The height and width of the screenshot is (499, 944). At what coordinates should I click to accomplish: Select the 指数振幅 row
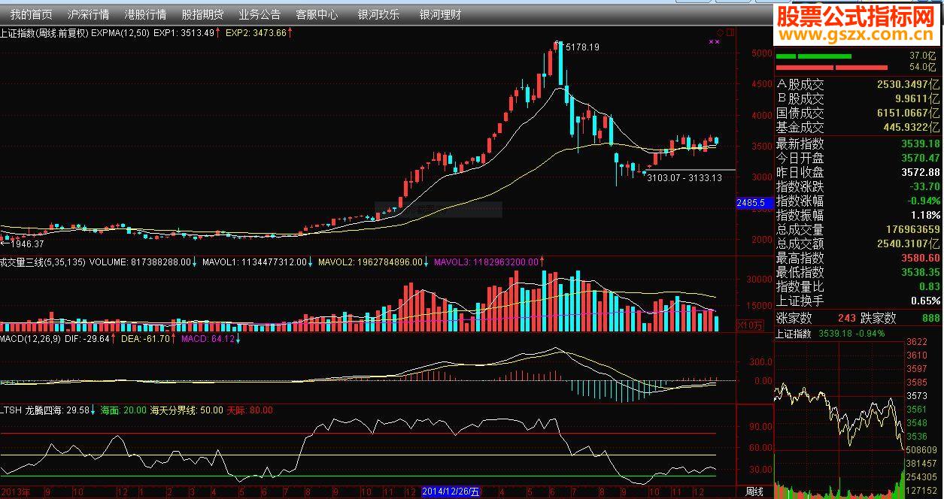tap(858, 215)
